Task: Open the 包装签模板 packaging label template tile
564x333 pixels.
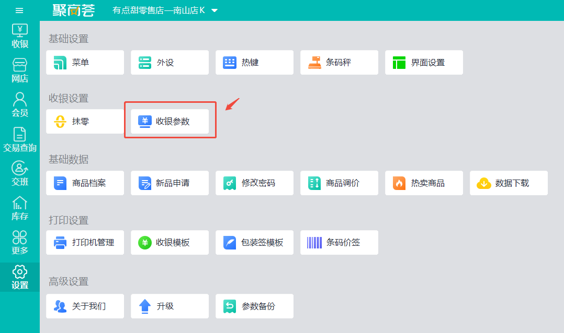Action: (254, 243)
